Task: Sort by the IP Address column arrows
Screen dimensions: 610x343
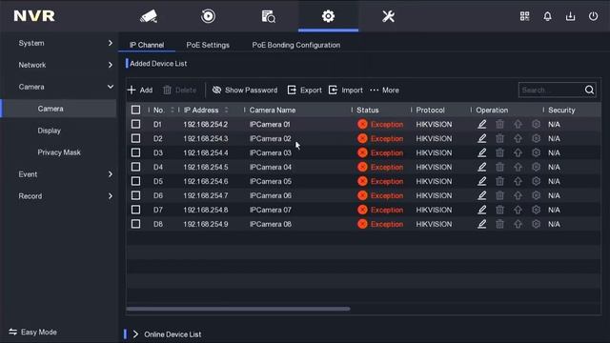Action: [x=227, y=111]
